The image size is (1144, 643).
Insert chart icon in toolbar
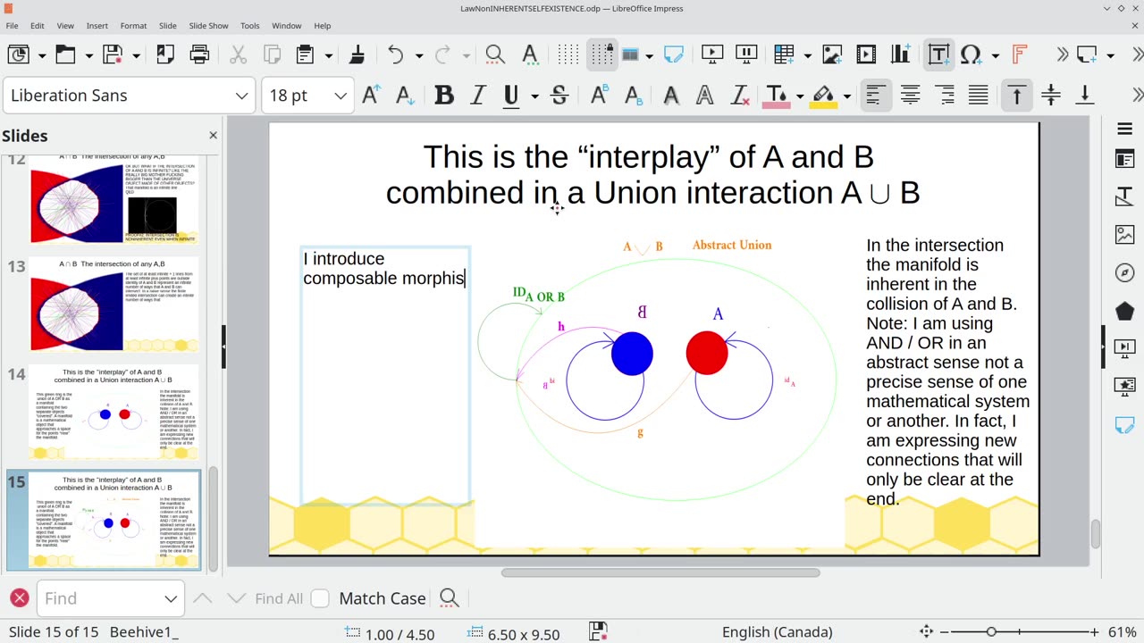tap(901, 54)
